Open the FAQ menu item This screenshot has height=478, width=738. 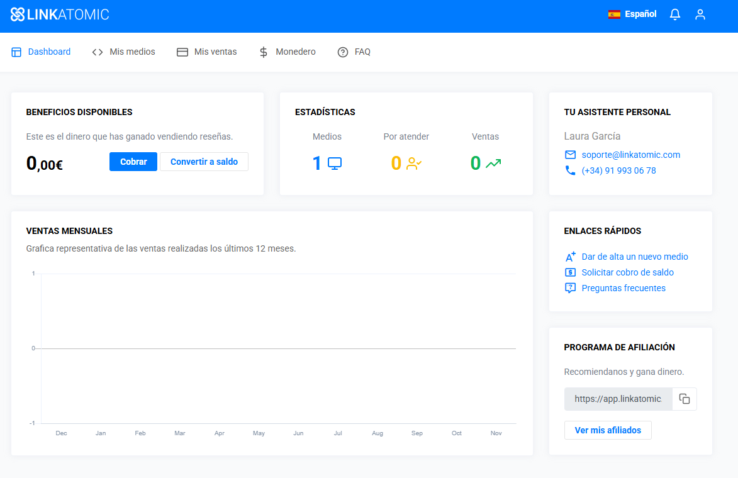(x=354, y=52)
